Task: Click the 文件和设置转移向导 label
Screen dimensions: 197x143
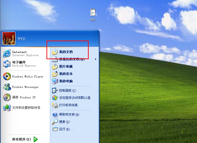Action: tap(26, 108)
